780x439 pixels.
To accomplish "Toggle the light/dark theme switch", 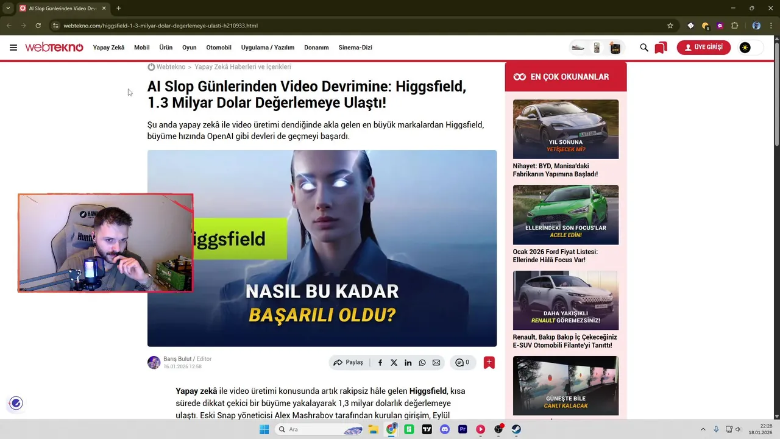I will 751,48.
